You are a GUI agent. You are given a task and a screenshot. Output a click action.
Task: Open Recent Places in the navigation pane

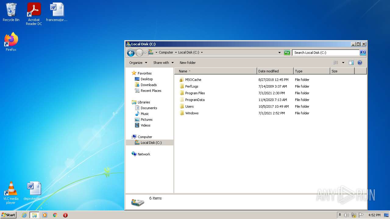151,91
